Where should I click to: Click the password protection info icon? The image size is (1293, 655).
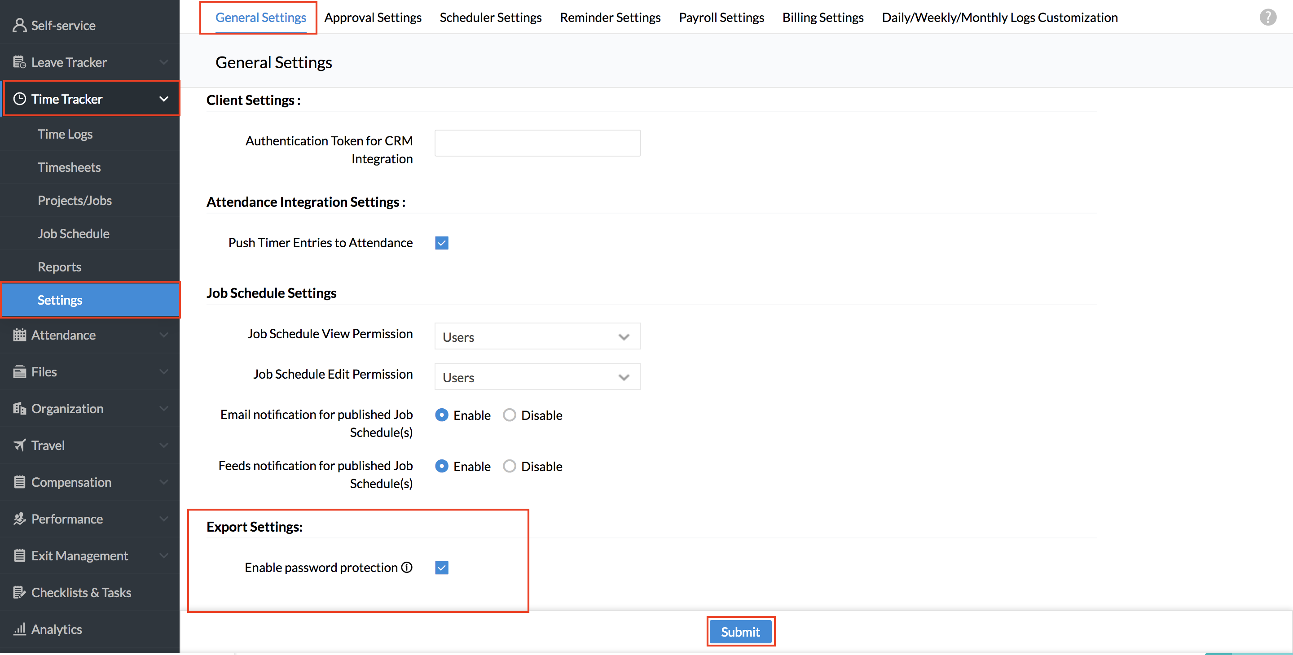(x=407, y=567)
